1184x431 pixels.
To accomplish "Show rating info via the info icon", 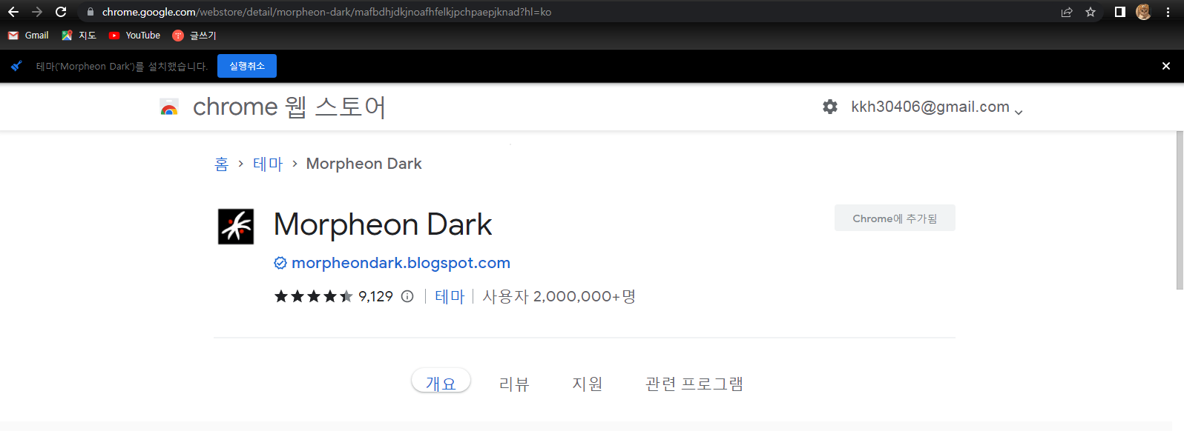I will [407, 296].
